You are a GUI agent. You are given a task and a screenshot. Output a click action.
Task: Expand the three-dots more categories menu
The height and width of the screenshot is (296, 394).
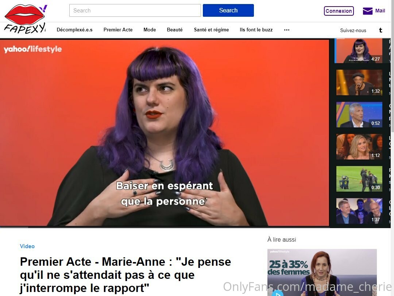[287, 30]
